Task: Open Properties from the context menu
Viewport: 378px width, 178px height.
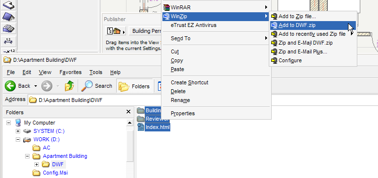Action: point(216,113)
